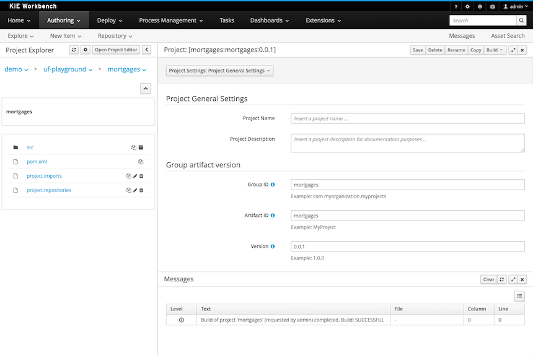The image size is (533, 355).
Task: Expand the mortgages breadcrumb dropdown
Action: (x=127, y=69)
